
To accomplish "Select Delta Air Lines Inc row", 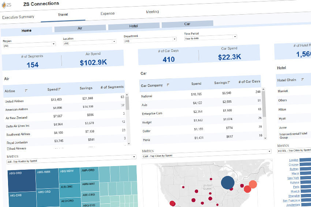I will click(65, 124).
